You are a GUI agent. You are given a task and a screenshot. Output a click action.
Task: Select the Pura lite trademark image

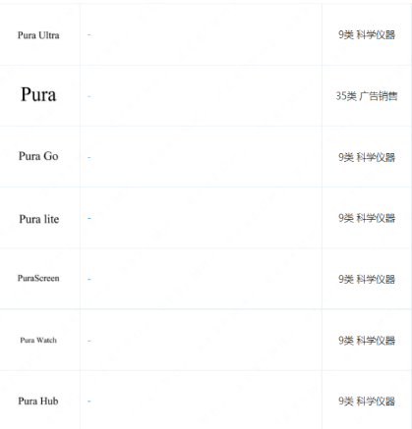(39, 219)
